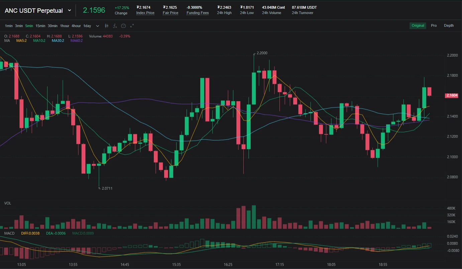Click the 17:15 time axis label
This screenshot has height=269, width=462.
point(279,264)
